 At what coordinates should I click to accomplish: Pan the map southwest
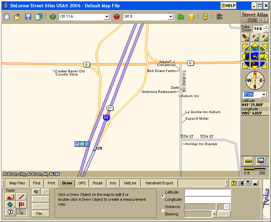pyautogui.click(x=245, y=65)
